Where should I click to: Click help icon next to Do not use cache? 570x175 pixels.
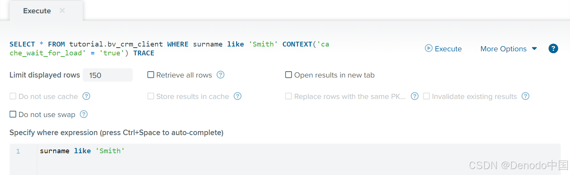tap(86, 96)
